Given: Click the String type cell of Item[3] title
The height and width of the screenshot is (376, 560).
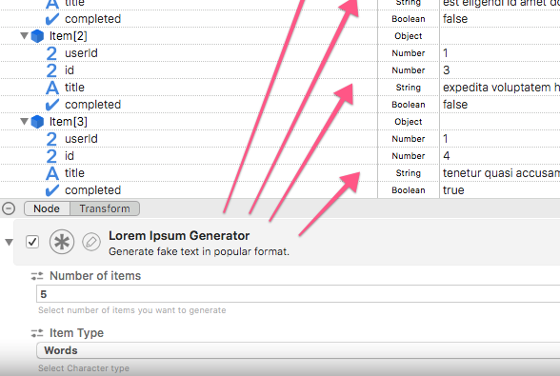Looking at the screenshot, I should pyautogui.click(x=409, y=173).
